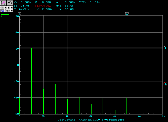Grab horizontal cursor marker c on right edge
The width and height of the screenshot is (168, 122).
click(x=165, y=48)
